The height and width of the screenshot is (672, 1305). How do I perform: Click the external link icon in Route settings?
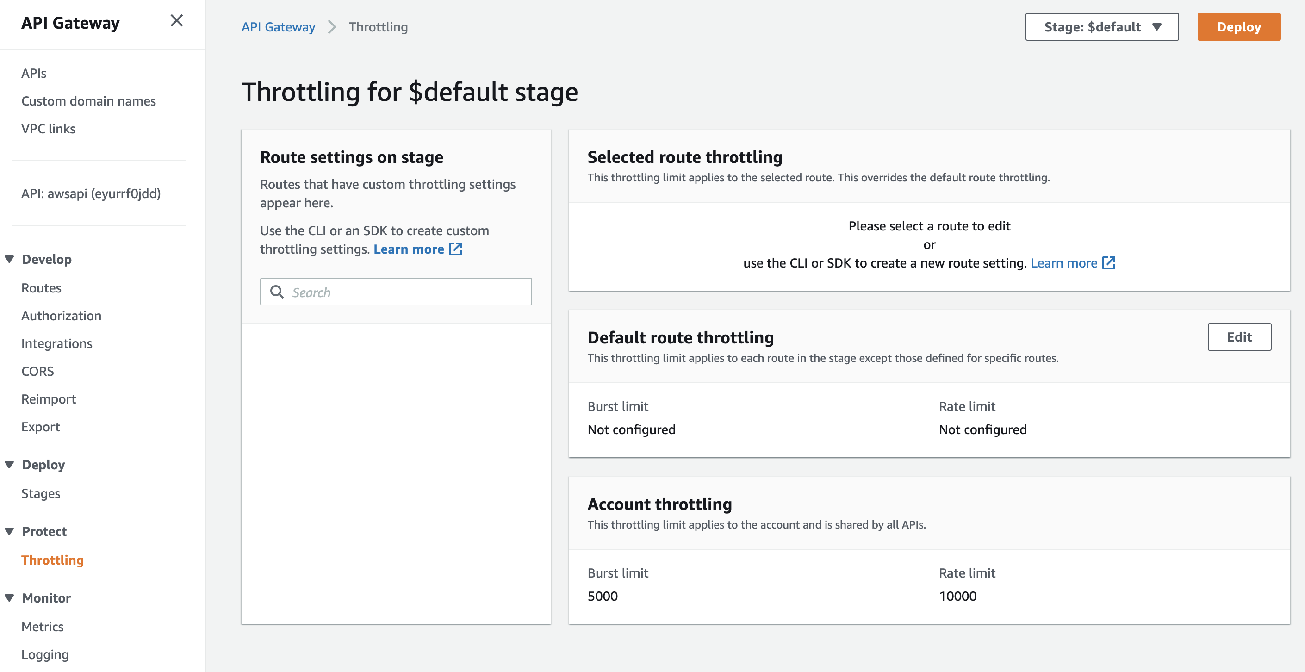(455, 249)
